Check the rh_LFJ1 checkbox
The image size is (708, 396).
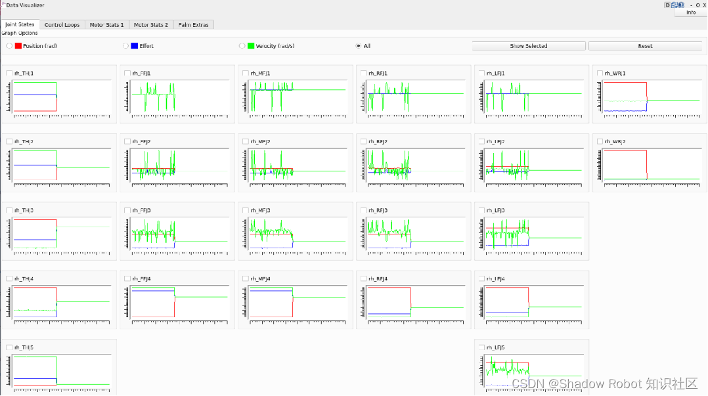point(482,73)
